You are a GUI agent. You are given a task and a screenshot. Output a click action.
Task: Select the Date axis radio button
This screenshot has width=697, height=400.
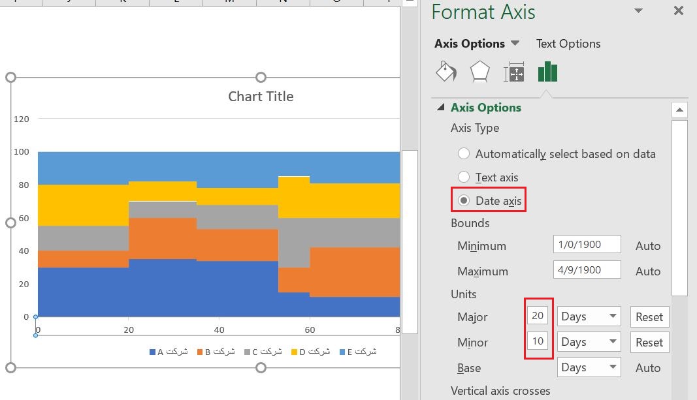tap(464, 201)
